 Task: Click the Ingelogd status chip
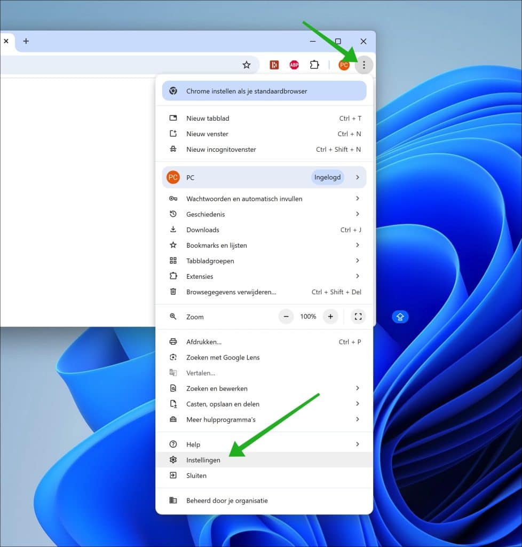327,177
